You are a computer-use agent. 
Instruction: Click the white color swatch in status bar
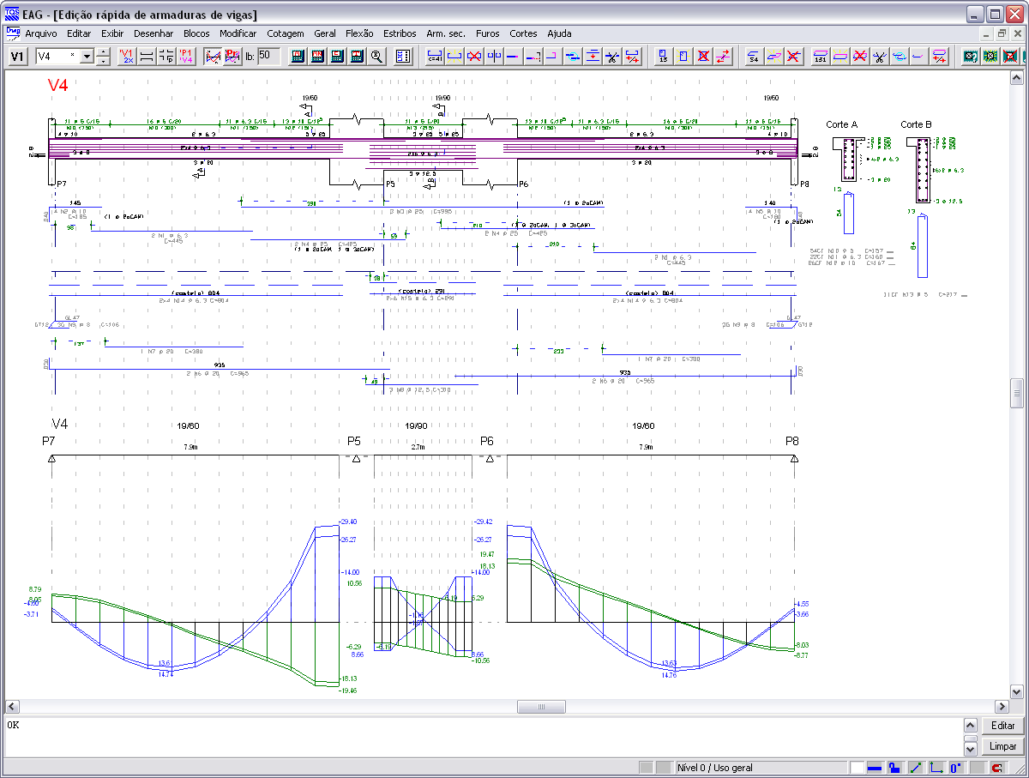[857, 768]
